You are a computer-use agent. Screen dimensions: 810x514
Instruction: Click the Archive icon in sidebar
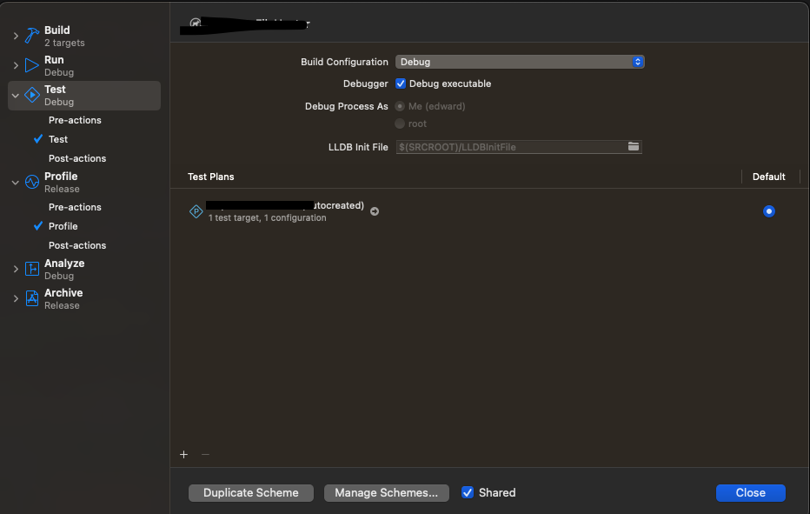[x=32, y=298]
